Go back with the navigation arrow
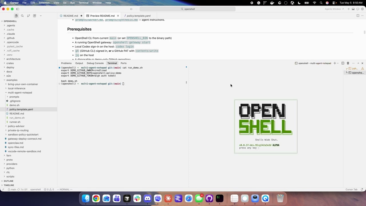 131,9
